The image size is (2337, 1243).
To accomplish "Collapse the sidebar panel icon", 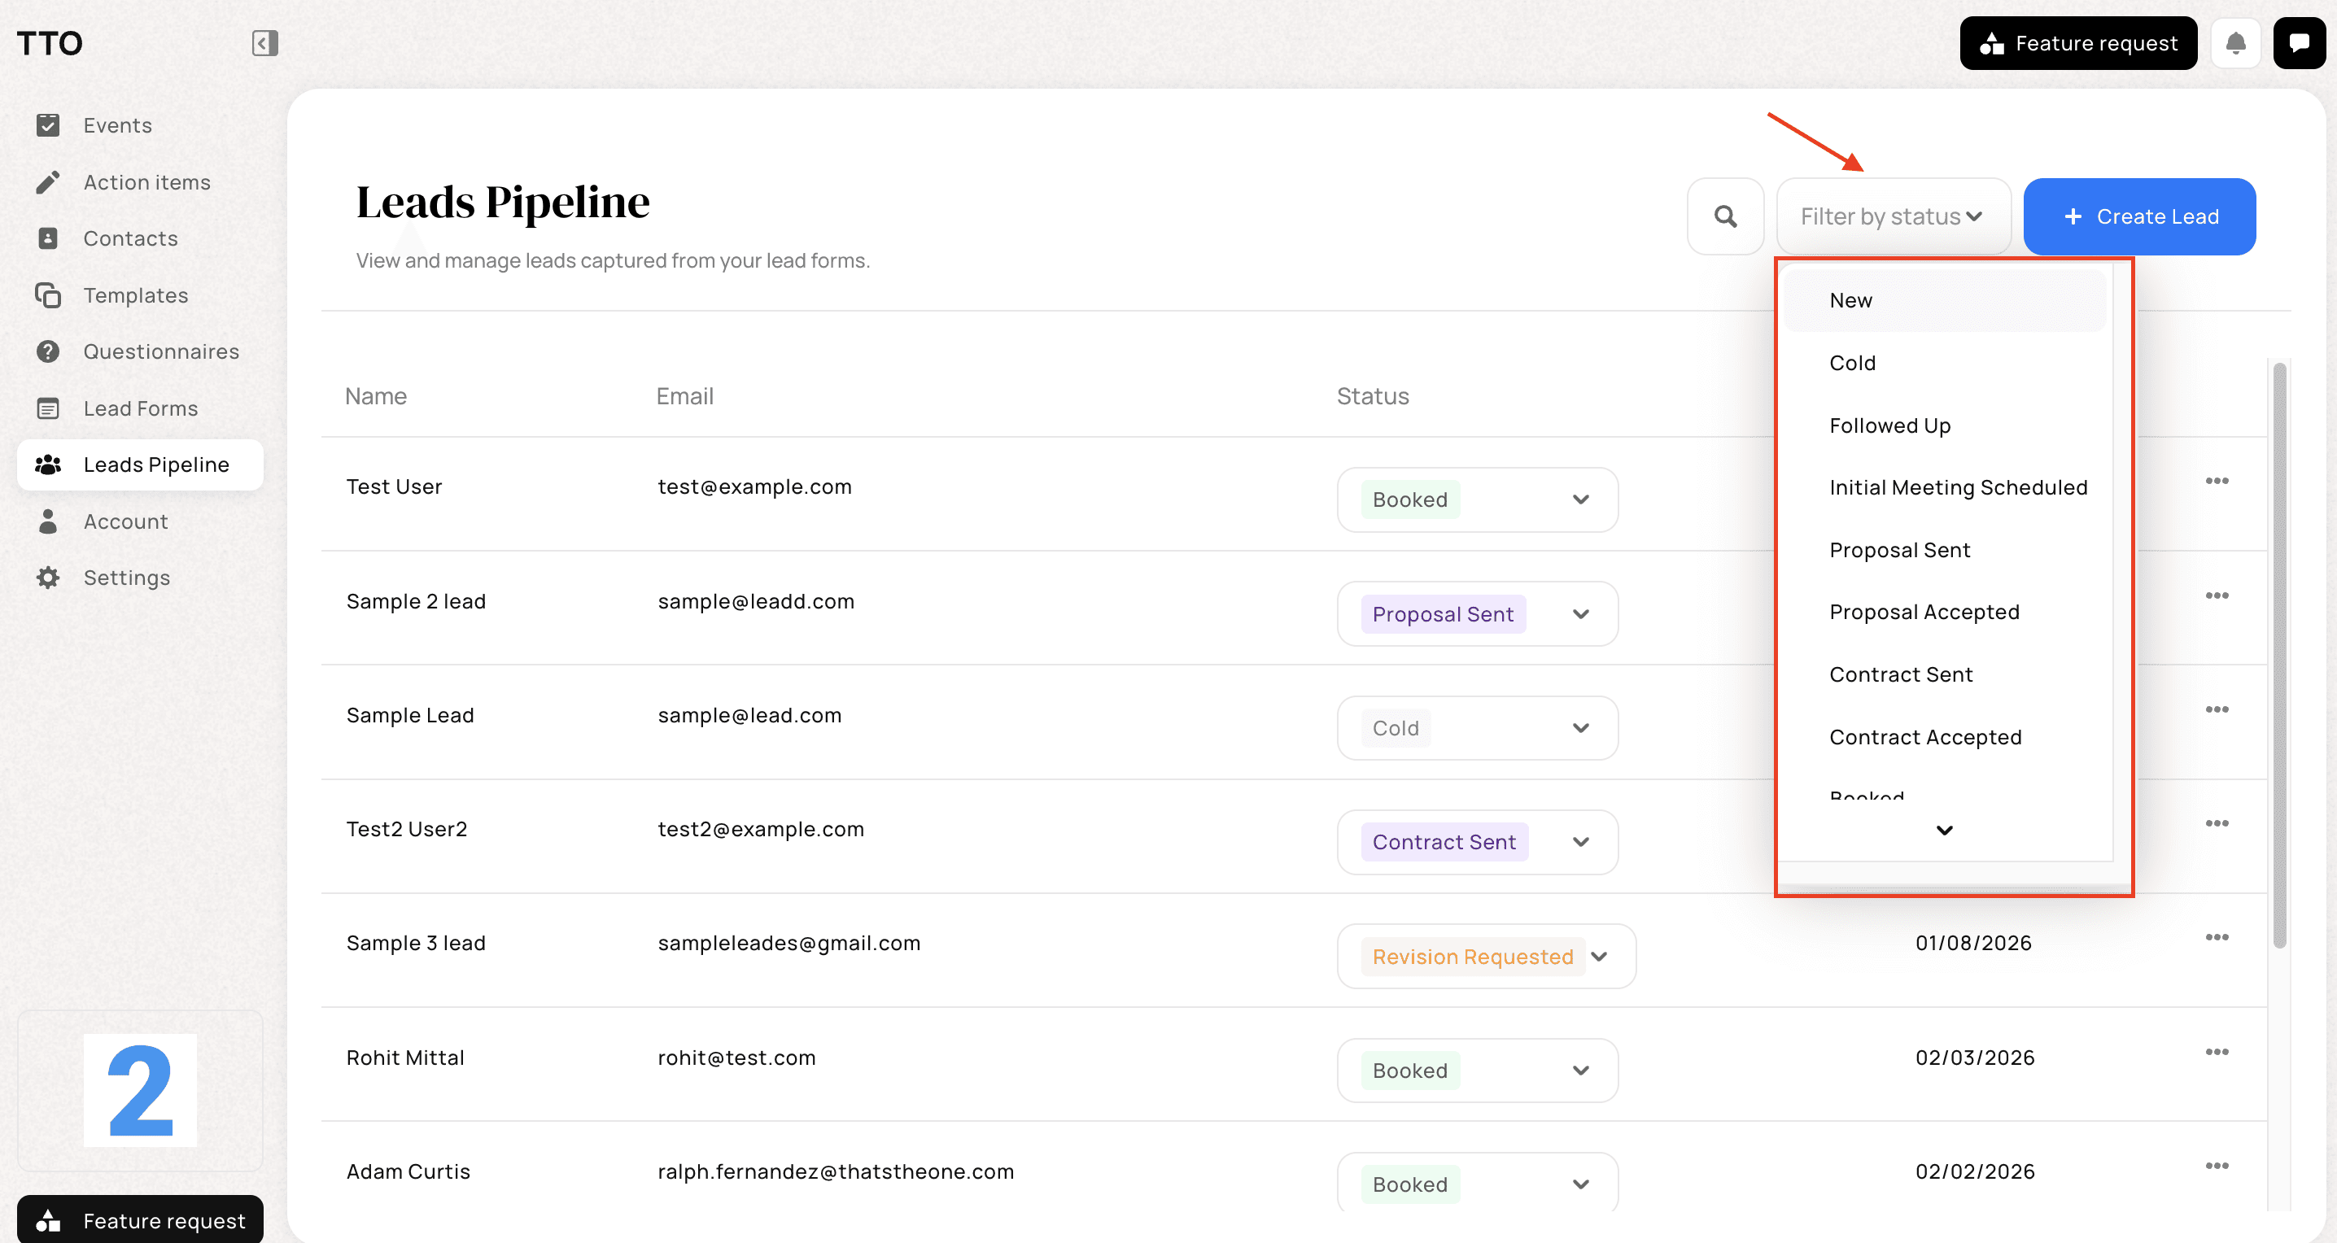I will 264,42.
